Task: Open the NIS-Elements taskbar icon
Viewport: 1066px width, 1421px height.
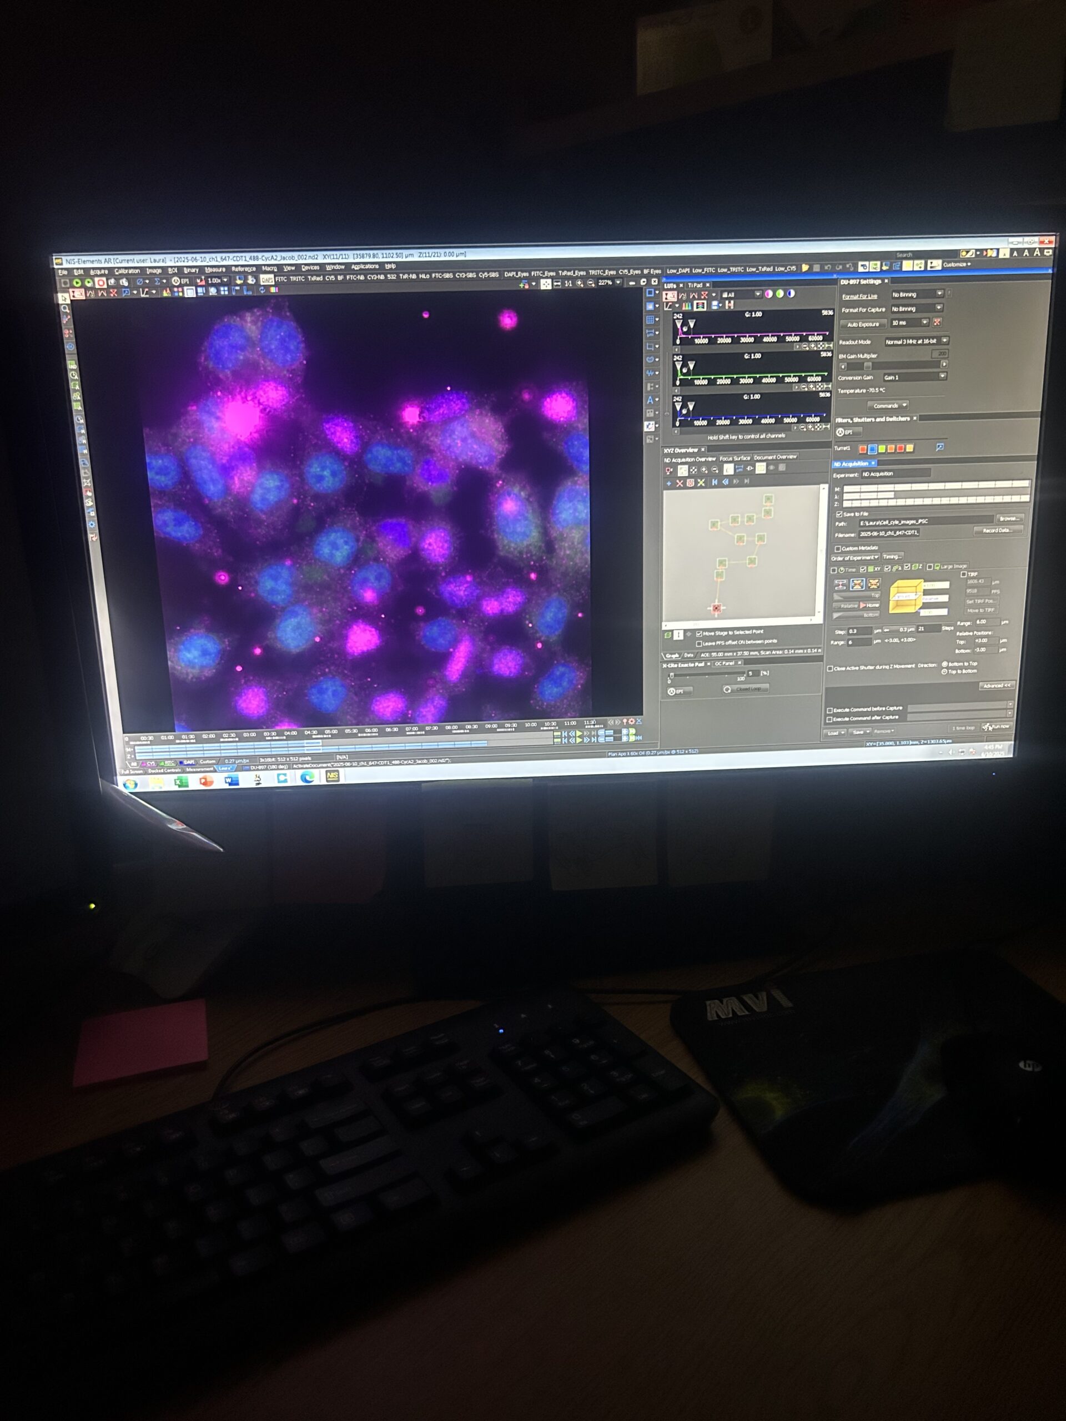Action: click(x=332, y=776)
